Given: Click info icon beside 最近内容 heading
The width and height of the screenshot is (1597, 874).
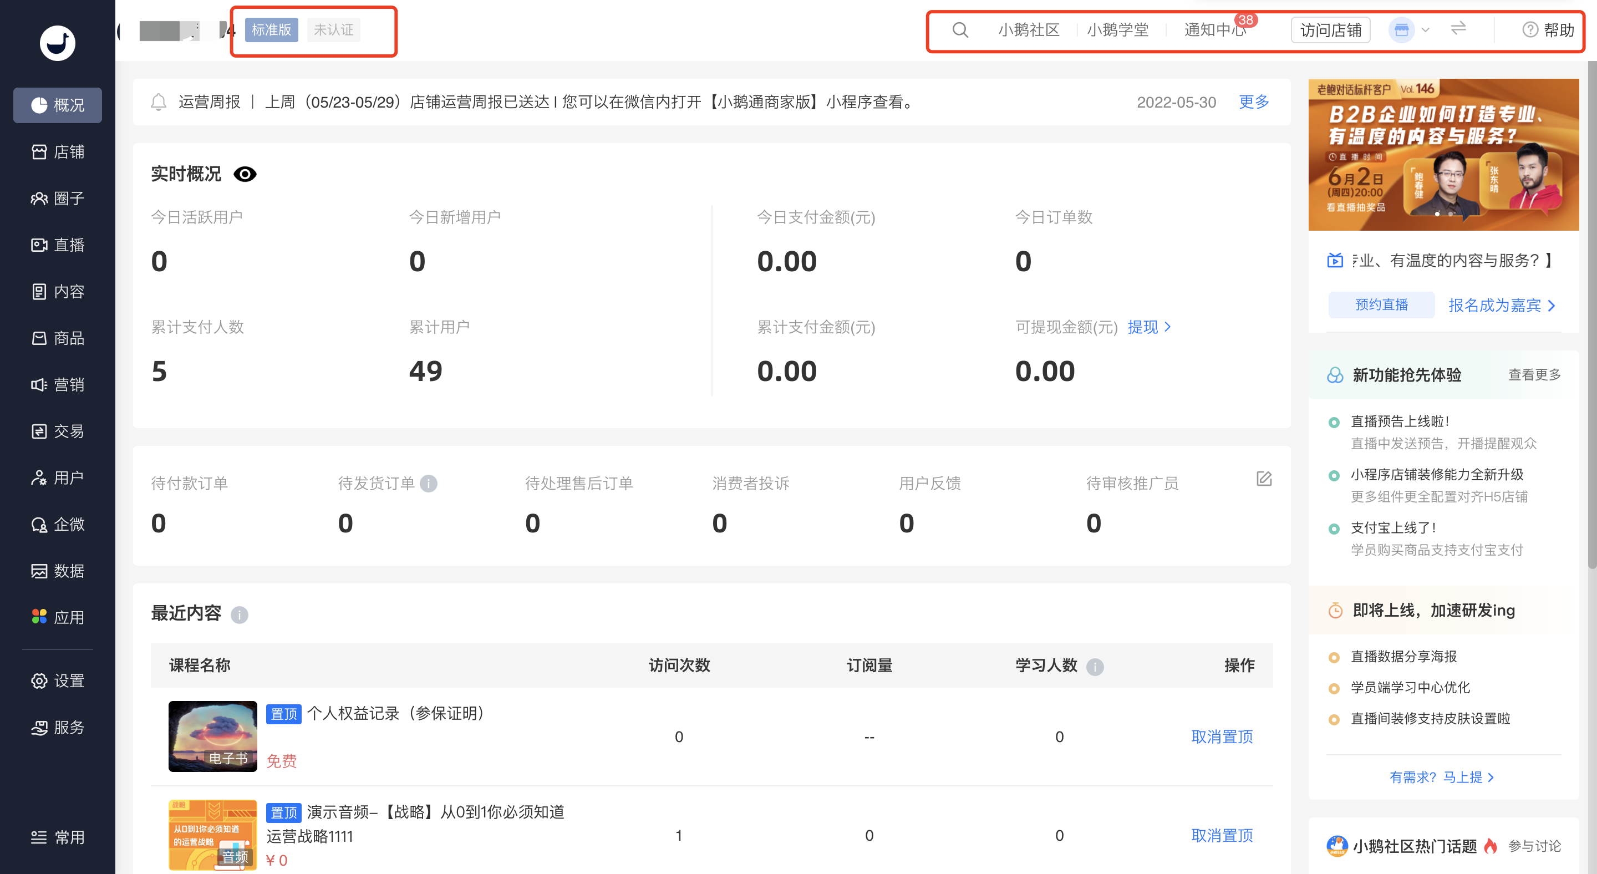Looking at the screenshot, I should pyautogui.click(x=240, y=615).
